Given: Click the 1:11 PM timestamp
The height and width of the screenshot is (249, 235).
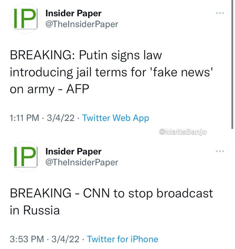Looking at the screenshot, I should tap(24, 118).
